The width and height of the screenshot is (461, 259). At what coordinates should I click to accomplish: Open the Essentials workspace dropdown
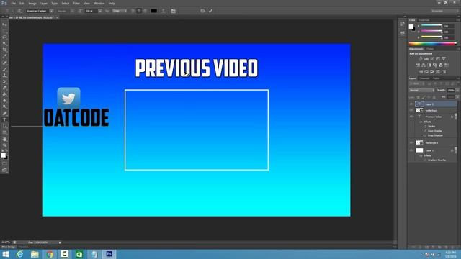click(444, 11)
